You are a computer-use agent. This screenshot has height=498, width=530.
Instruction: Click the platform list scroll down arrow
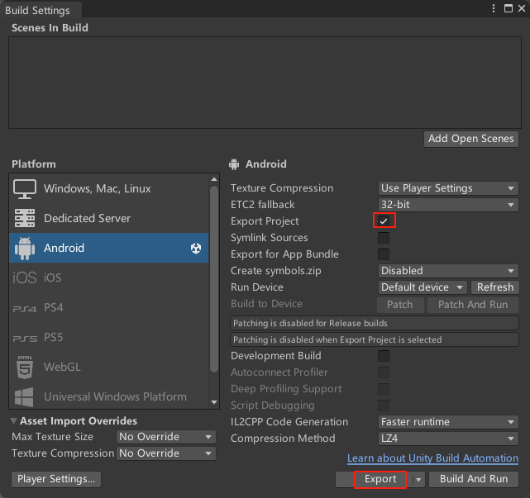214,402
